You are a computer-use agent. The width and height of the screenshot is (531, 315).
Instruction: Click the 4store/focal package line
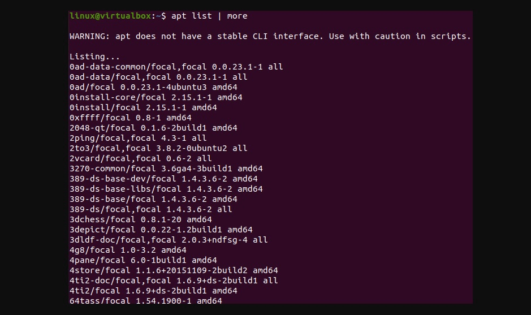pyautogui.click(x=174, y=270)
